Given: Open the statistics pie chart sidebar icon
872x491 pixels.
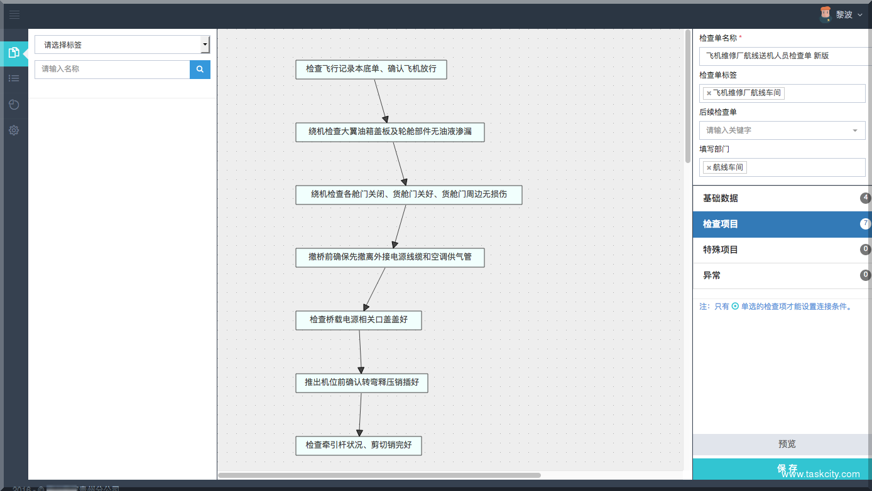Looking at the screenshot, I should click(x=14, y=105).
